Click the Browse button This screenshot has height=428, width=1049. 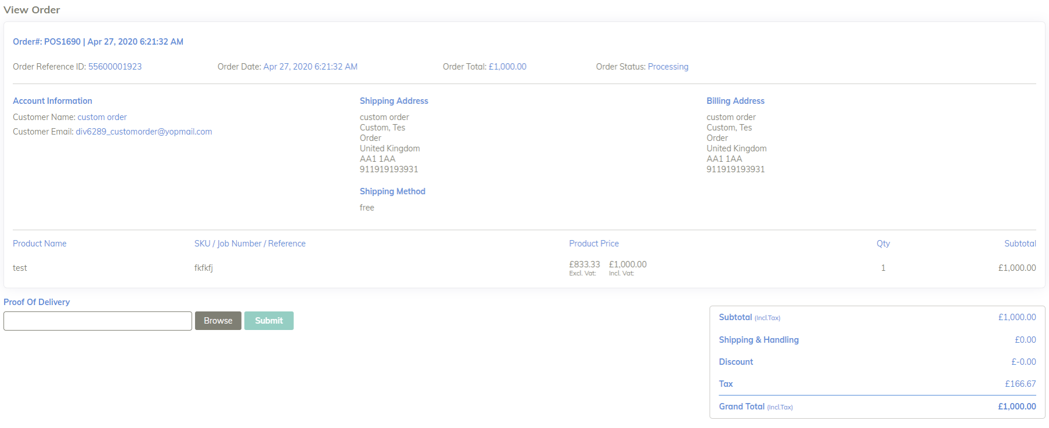[x=218, y=321]
